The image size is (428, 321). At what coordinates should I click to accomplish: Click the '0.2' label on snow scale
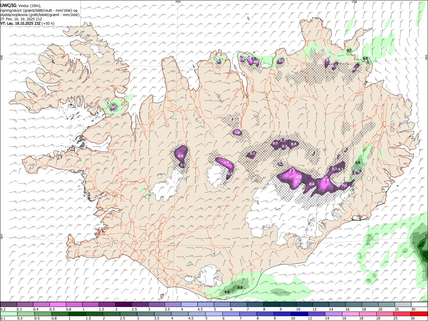coord(3,309)
